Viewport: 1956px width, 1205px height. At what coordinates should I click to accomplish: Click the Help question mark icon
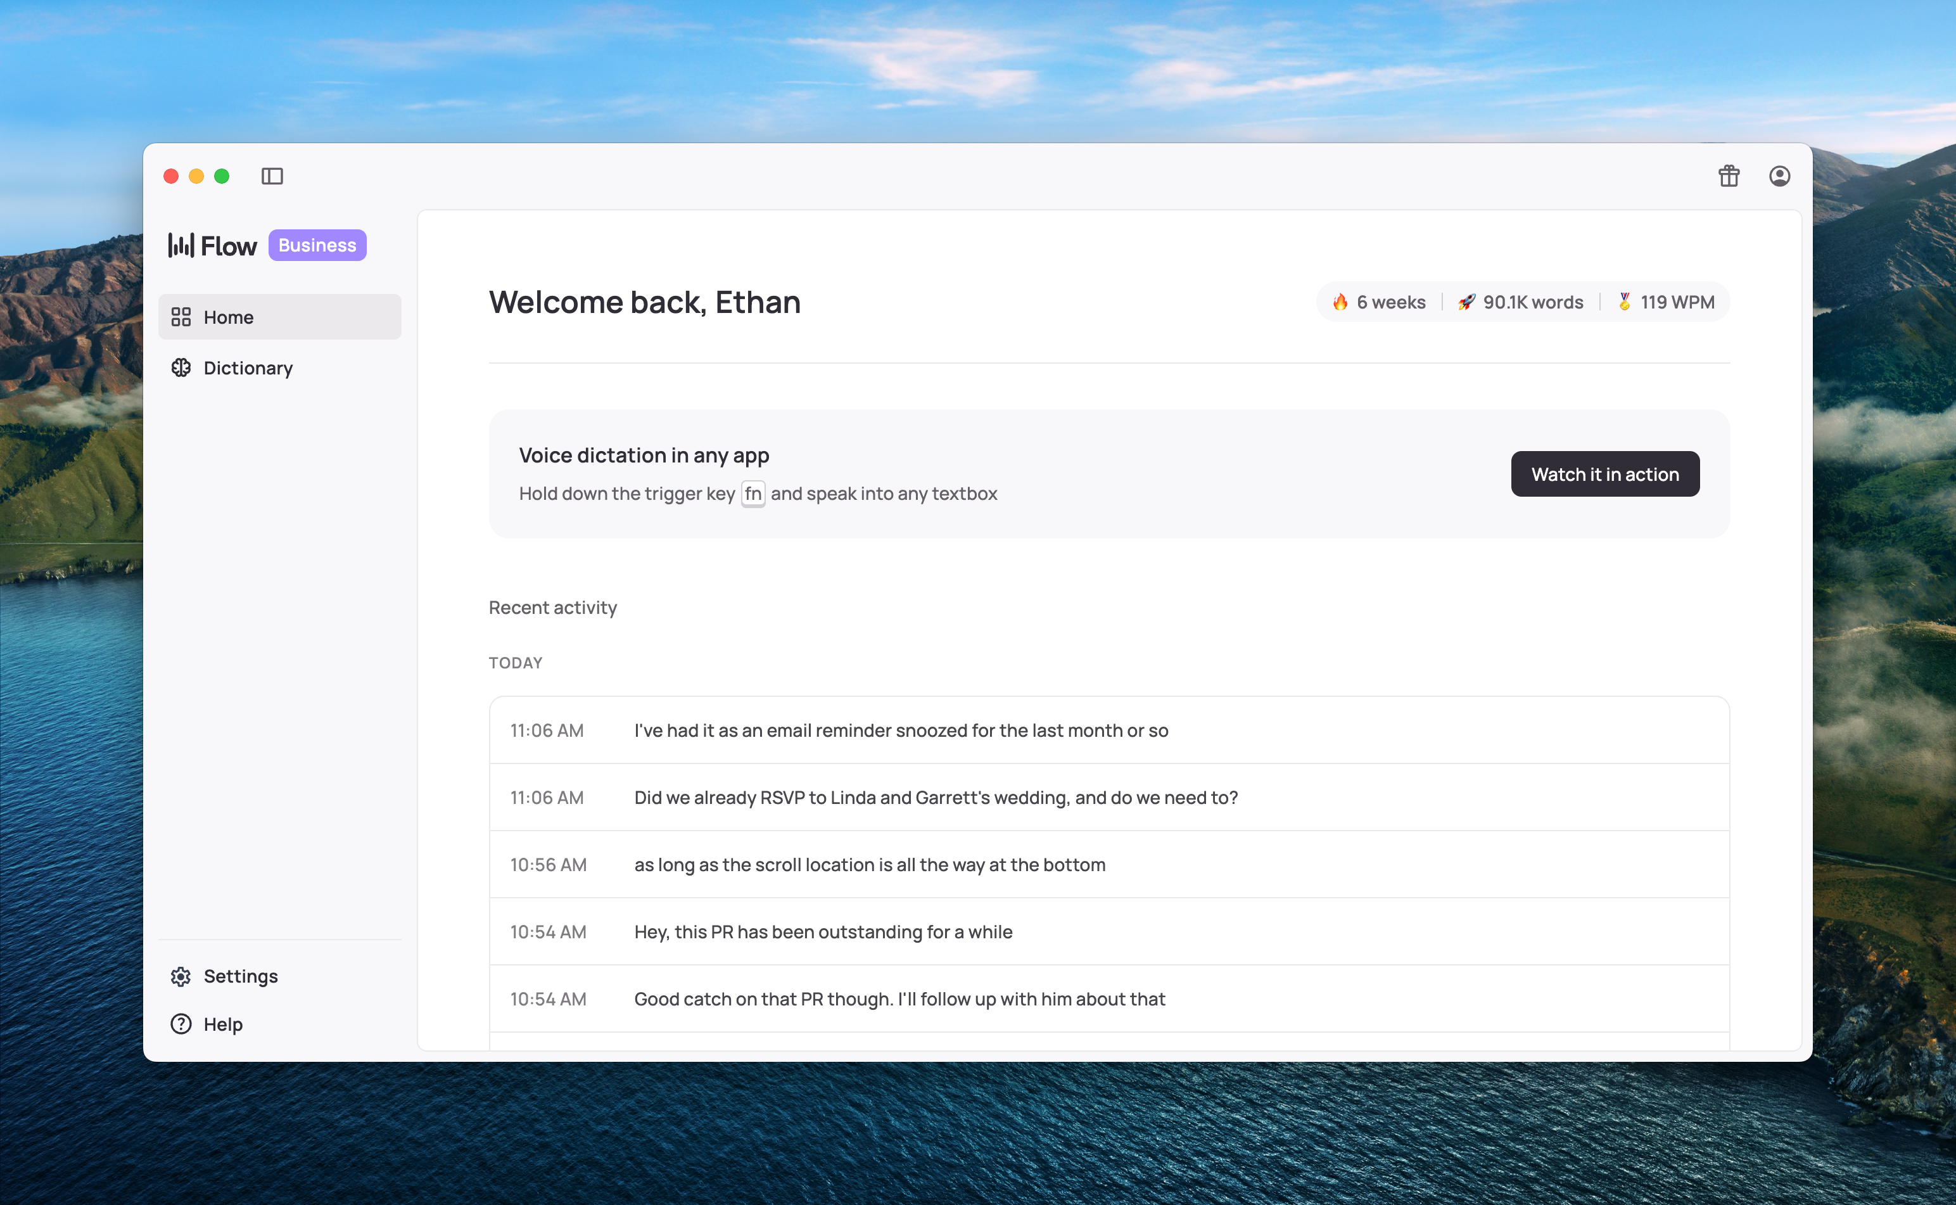[x=181, y=1024]
